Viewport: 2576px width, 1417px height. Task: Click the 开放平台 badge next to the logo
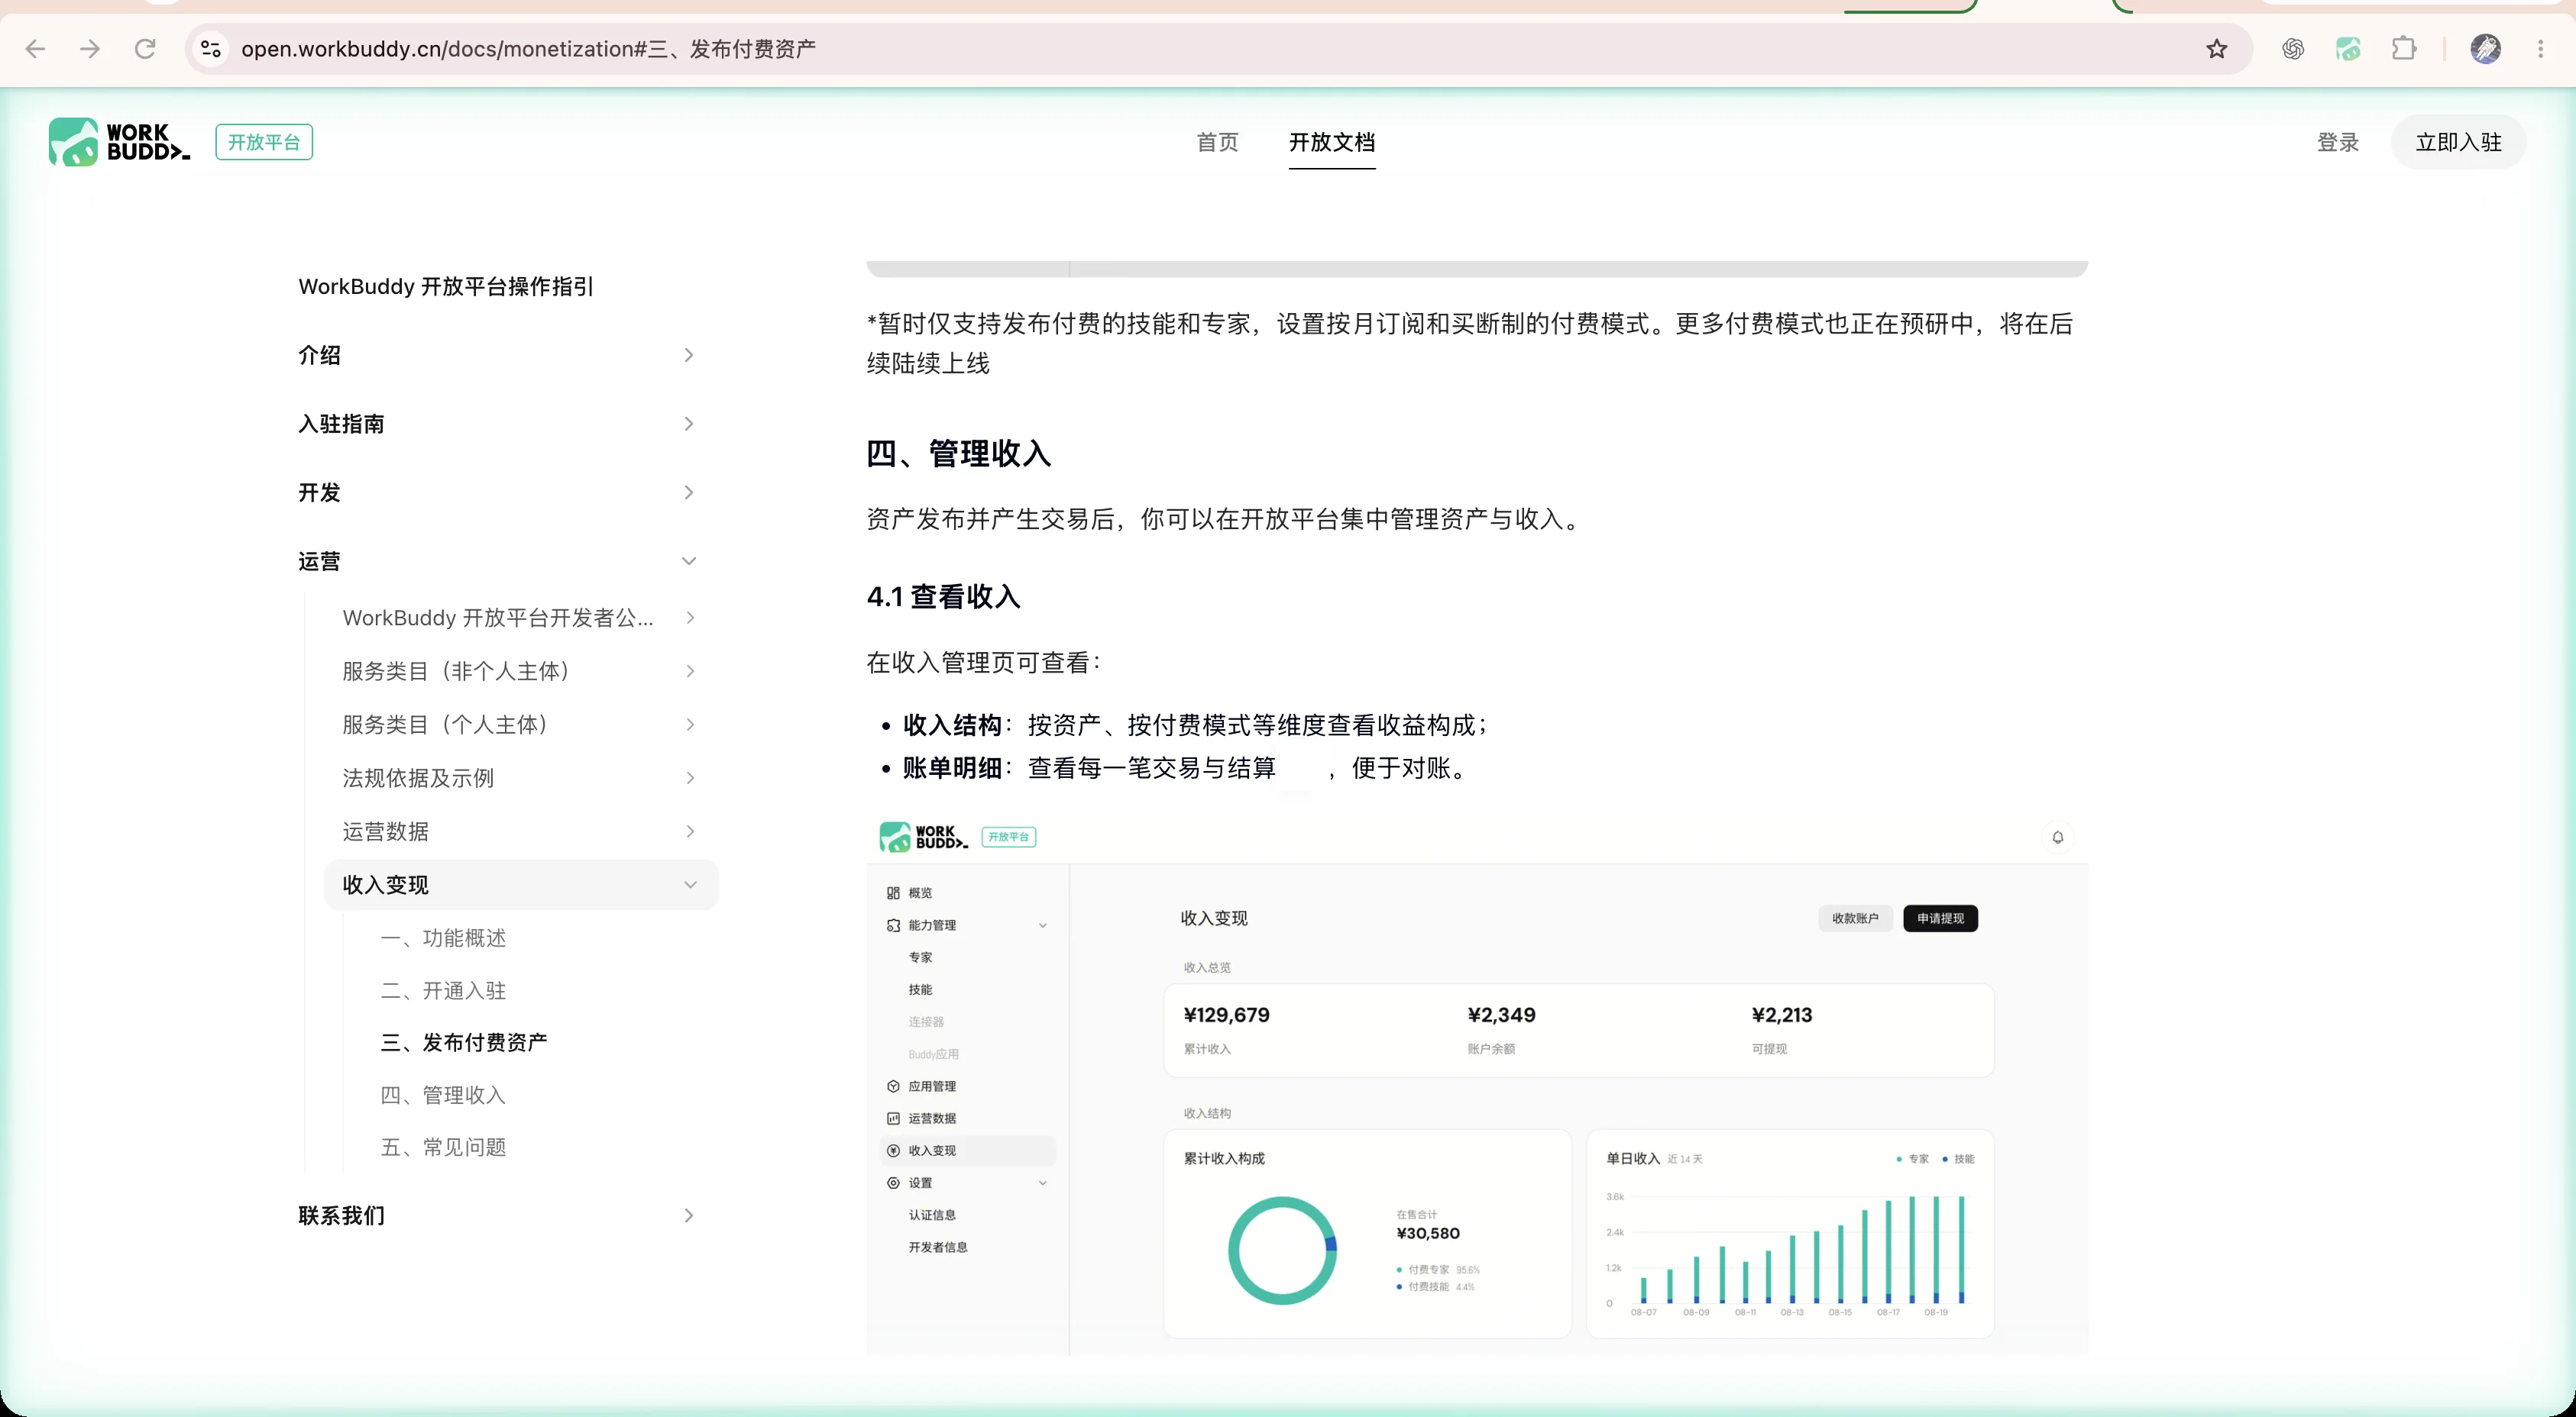click(x=264, y=142)
